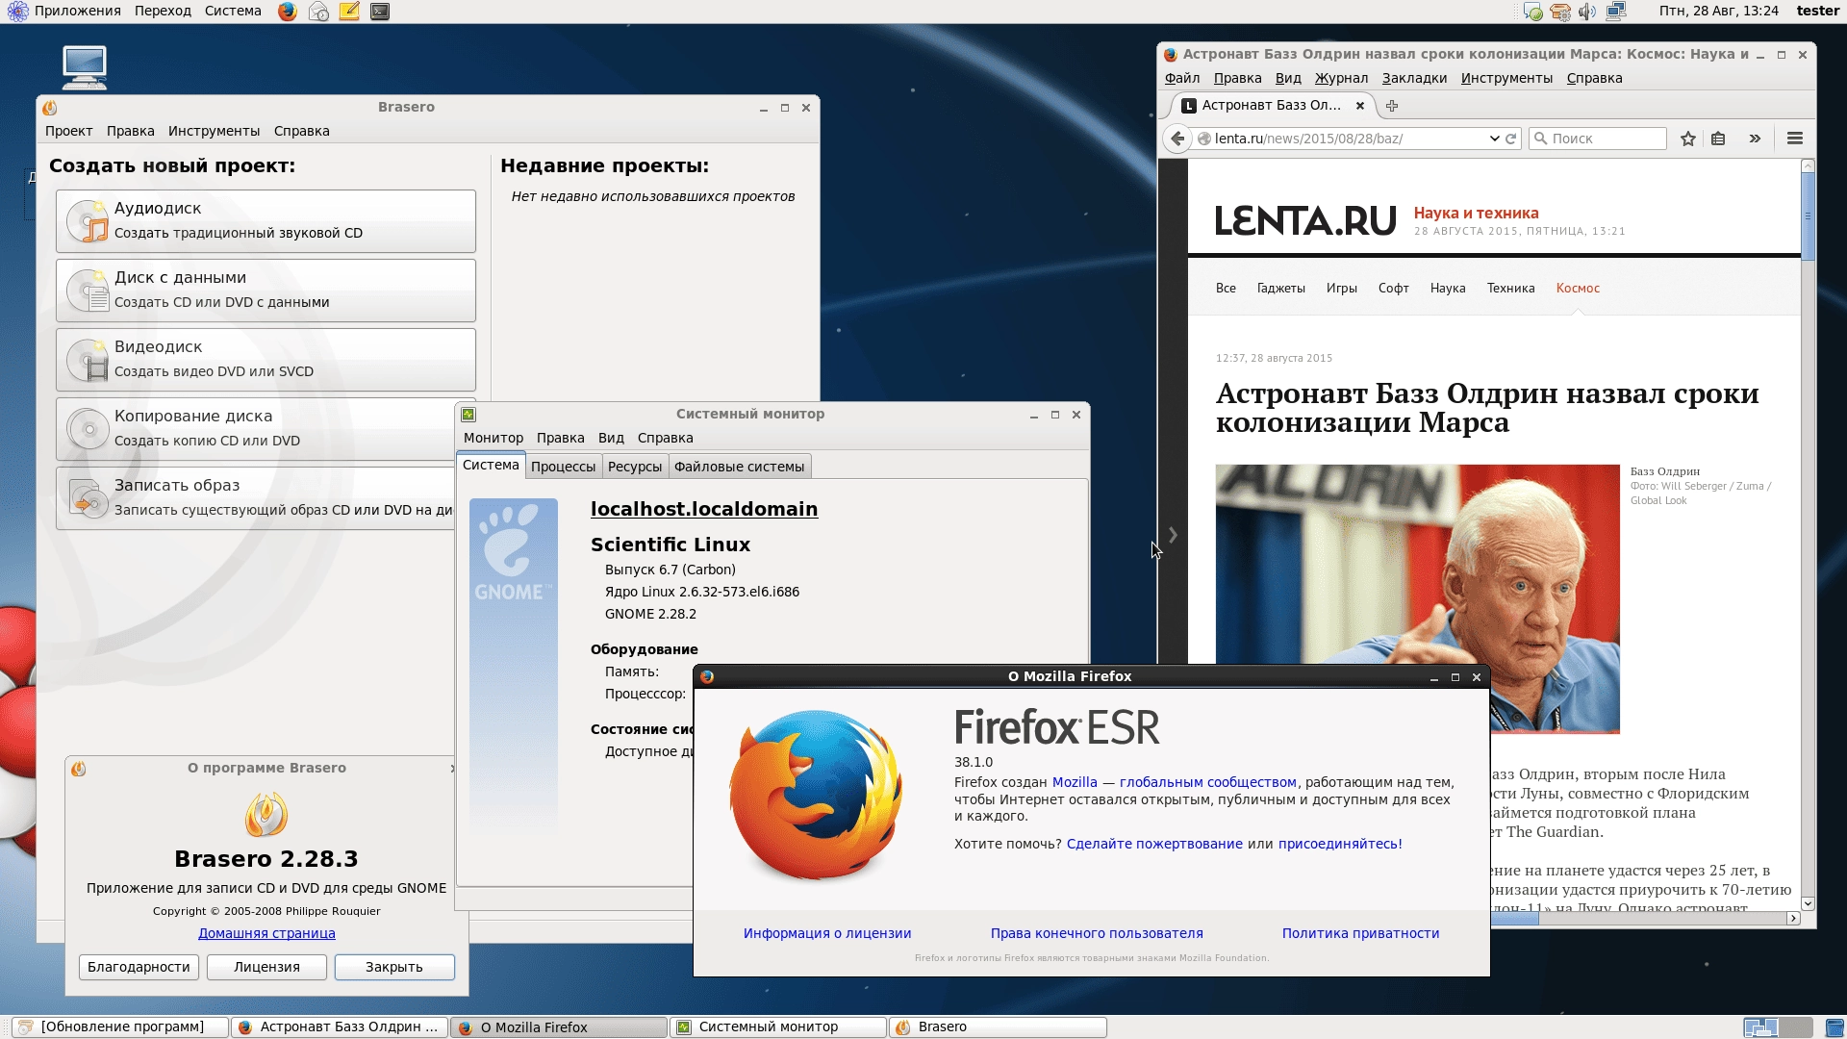This screenshot has width=1847, height=1039.
Task: Switch to the Процессы tab
Action: (x=563, y=467)
